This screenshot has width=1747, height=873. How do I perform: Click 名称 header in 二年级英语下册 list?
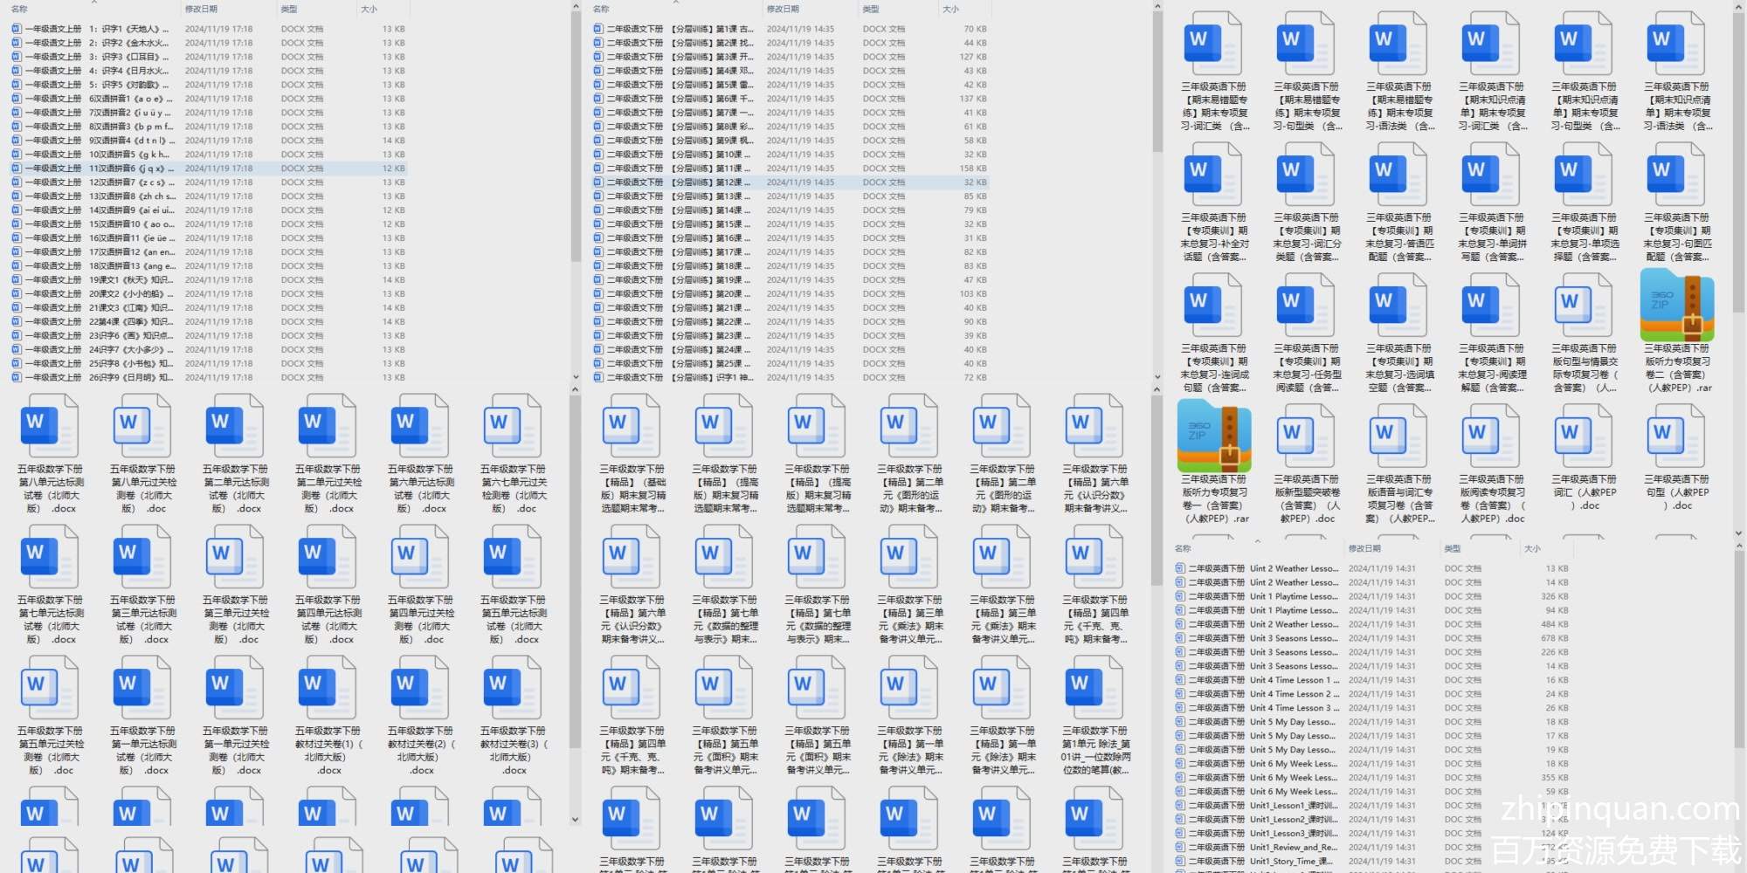coord(1184,548)
